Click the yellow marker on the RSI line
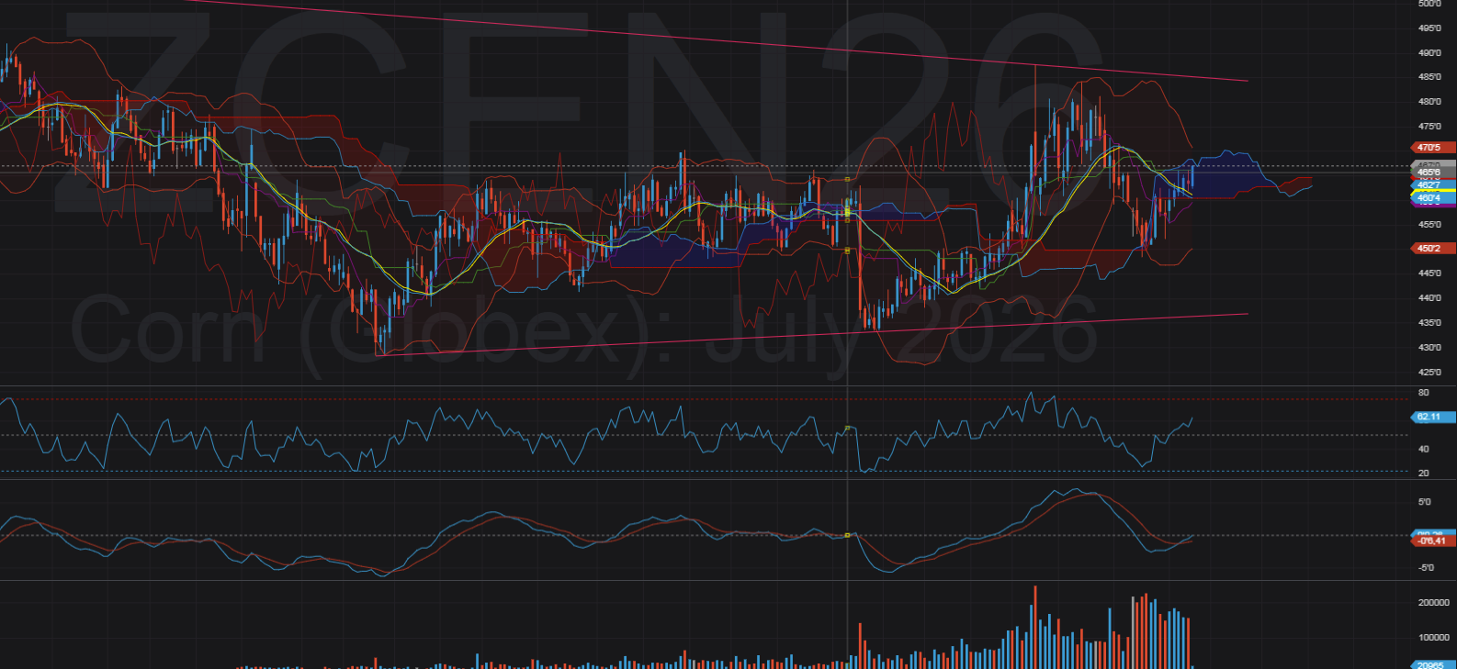1457x669 pixels. 847,429
